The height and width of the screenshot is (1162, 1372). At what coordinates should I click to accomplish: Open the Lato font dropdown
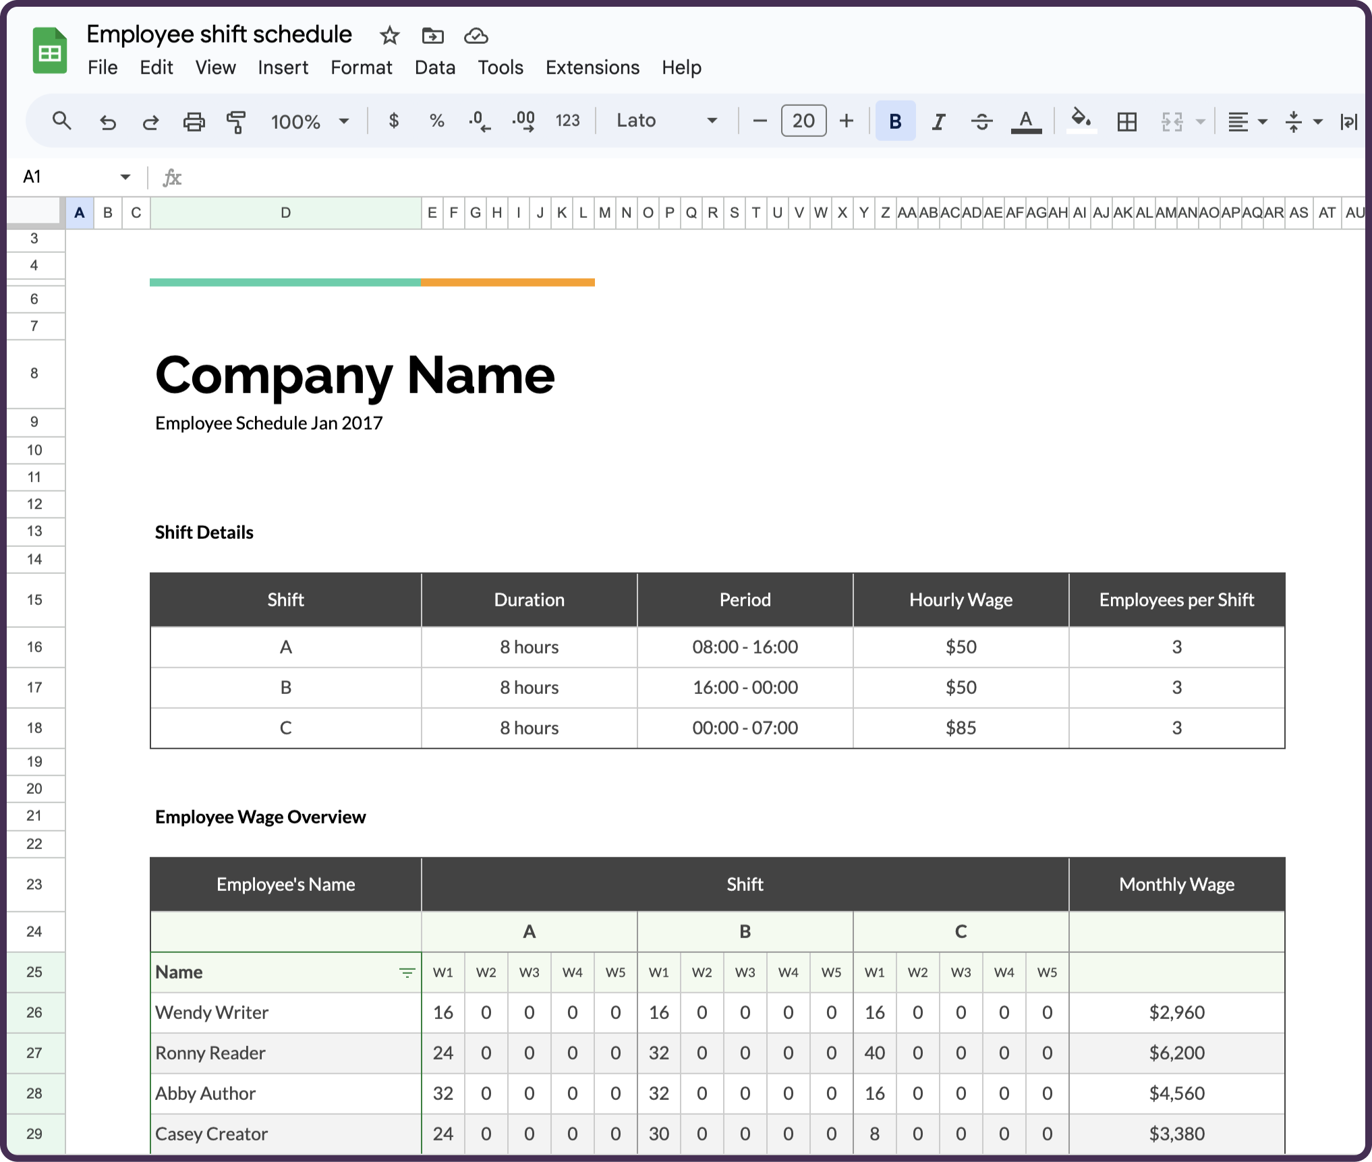tap(666, 121)
